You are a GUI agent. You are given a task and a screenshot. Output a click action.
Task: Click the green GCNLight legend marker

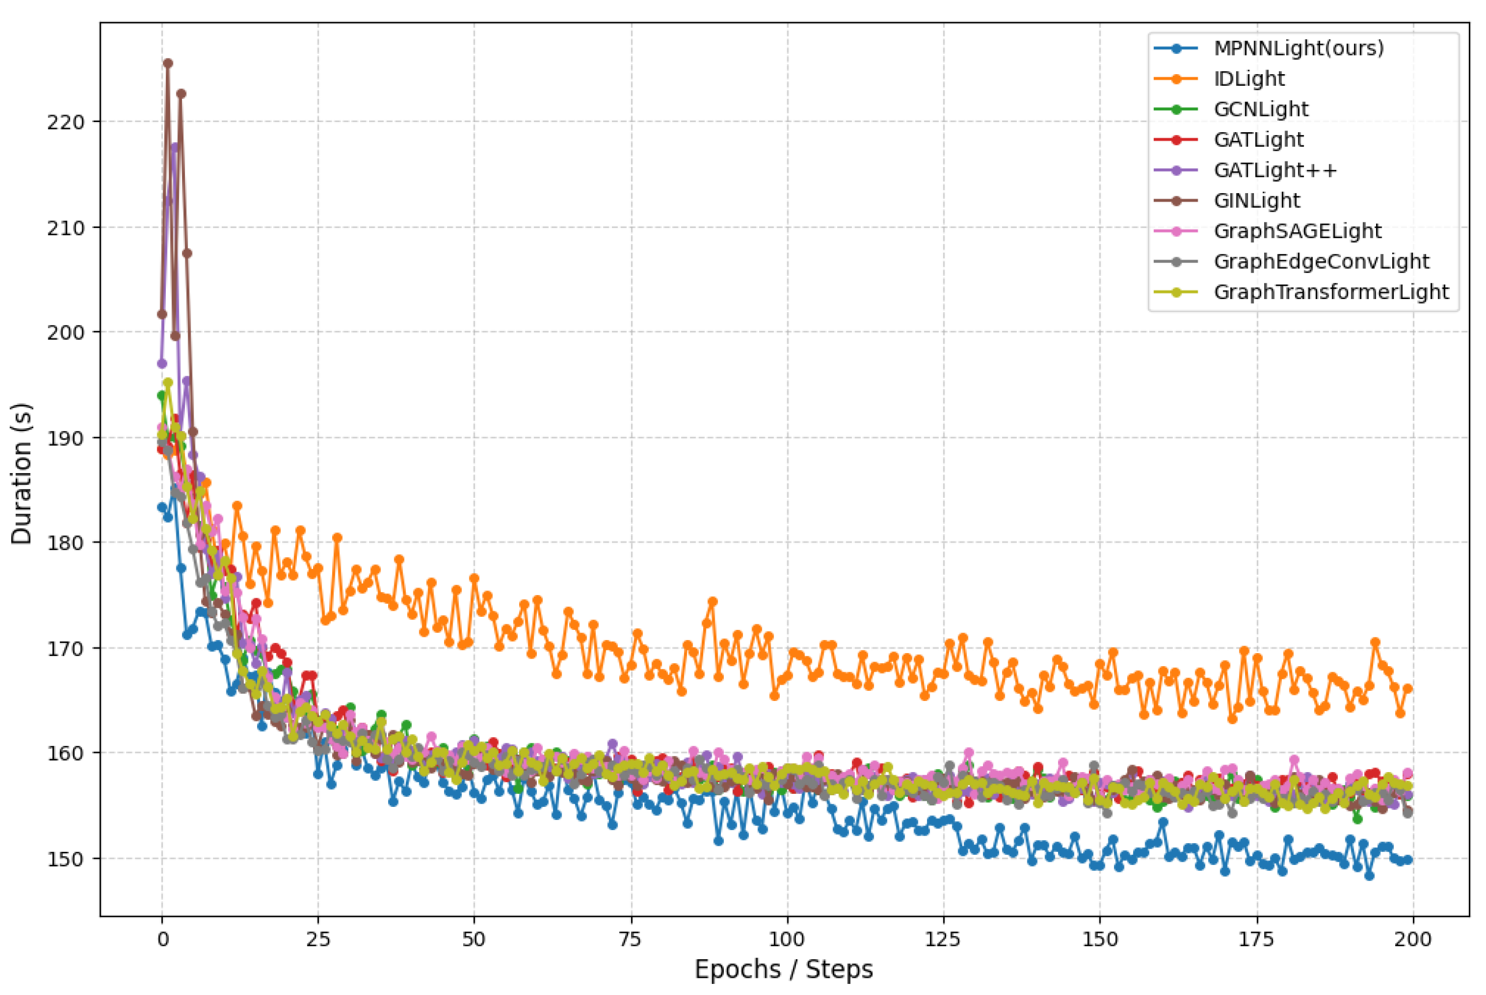click(1177, 109)
